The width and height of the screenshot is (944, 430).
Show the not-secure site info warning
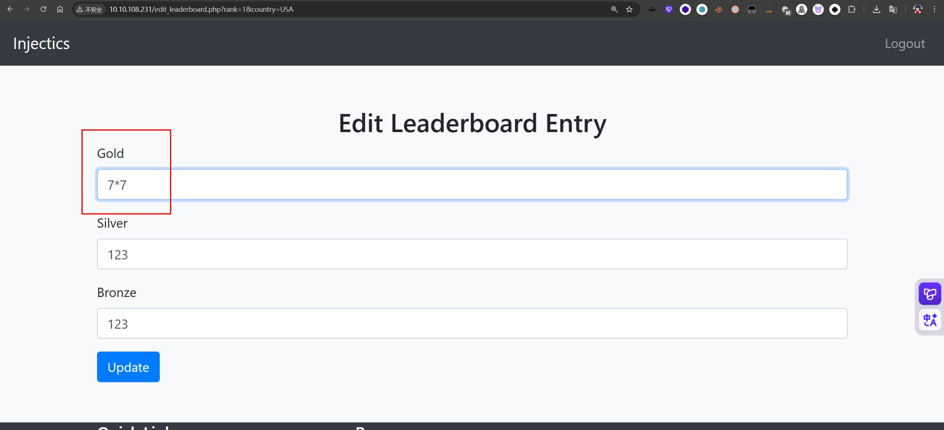coord(89,9)
